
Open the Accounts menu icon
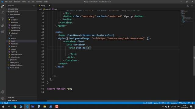pos(3,92)
